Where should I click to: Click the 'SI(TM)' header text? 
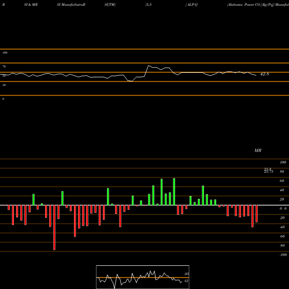point(110,5)
